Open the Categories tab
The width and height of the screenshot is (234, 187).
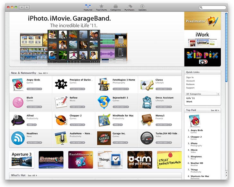116,7
